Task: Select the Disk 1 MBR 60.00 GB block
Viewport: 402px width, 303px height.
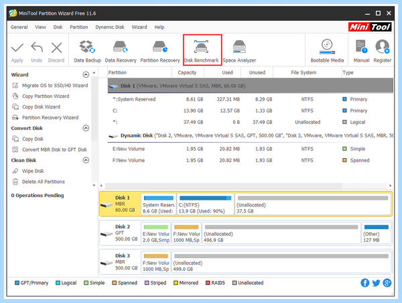Action: [x=120, y=204]
